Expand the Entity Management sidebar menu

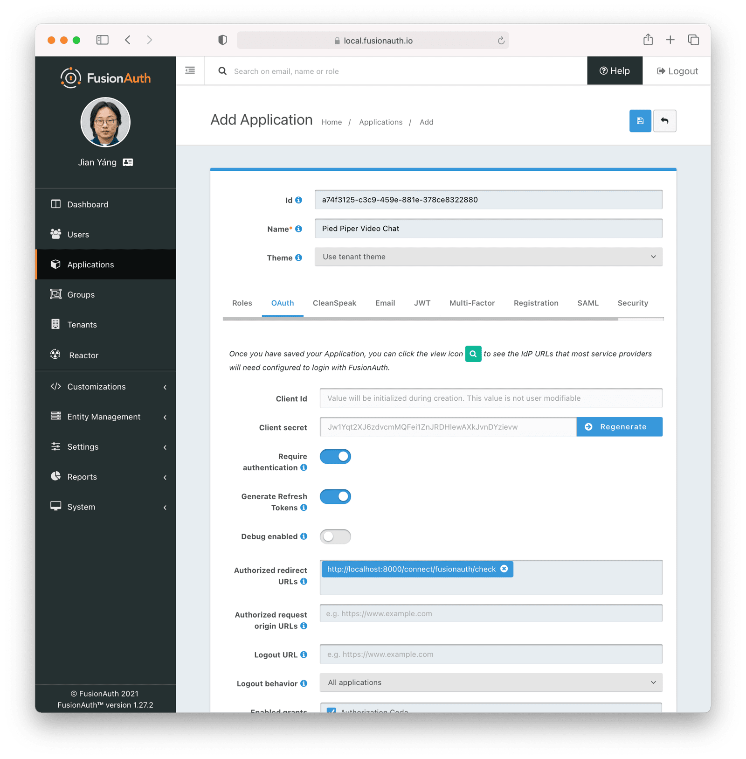click(x=105, y=417)
